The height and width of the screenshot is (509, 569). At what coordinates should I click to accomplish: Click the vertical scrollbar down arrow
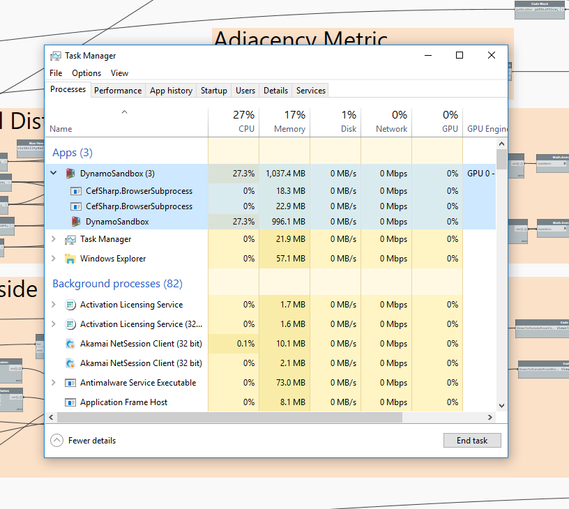coord(501,405)
